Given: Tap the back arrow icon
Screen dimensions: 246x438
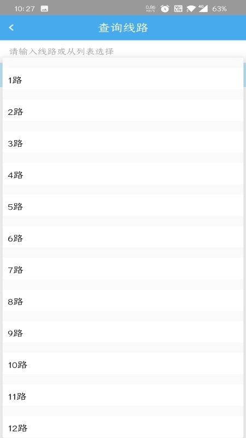Looking at the screenshot, I should tap(11, 27).
